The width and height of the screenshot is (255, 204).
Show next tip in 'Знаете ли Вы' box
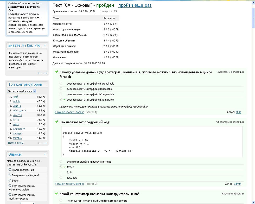coord(45,73)
